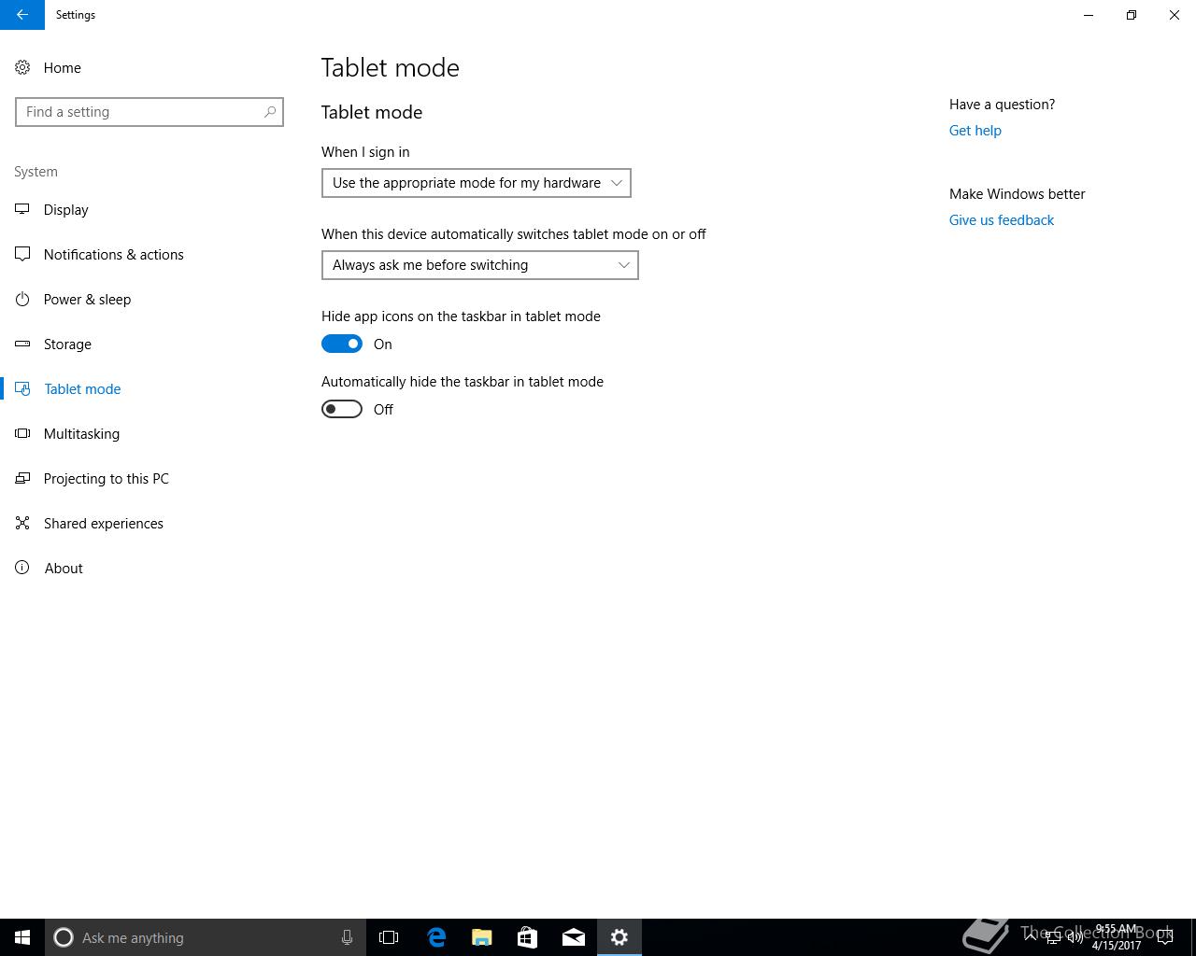Click the search magnifier icon in Find a setting
1196x956 pixels.
point(270,112)
